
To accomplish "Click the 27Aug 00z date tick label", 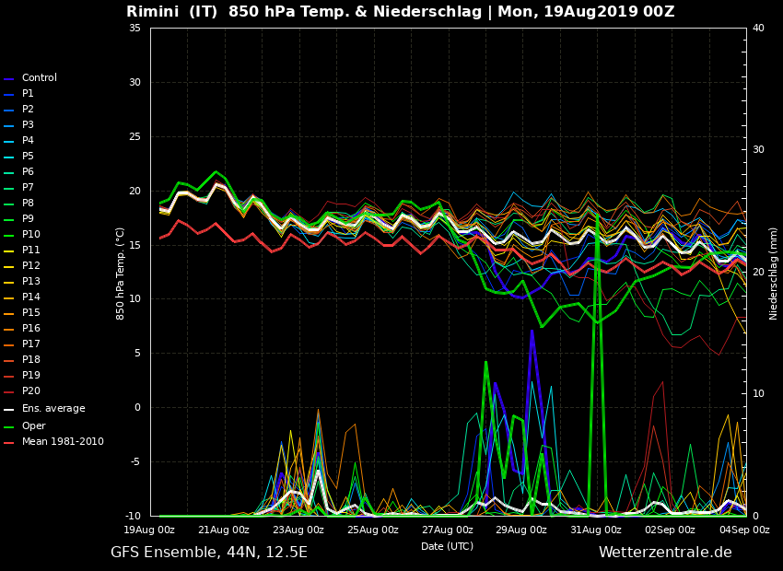I will 447,530.
